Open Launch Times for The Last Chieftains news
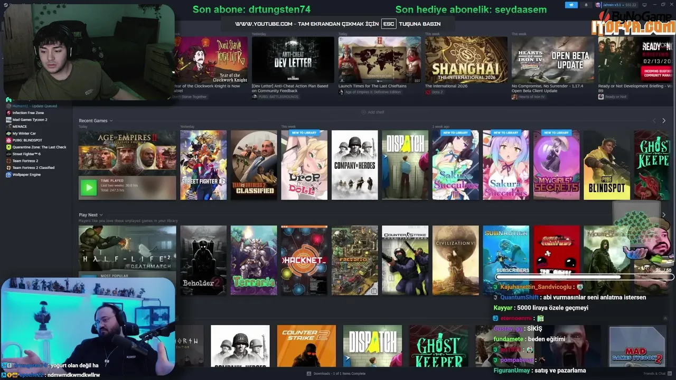 click(x=372, y=86)
